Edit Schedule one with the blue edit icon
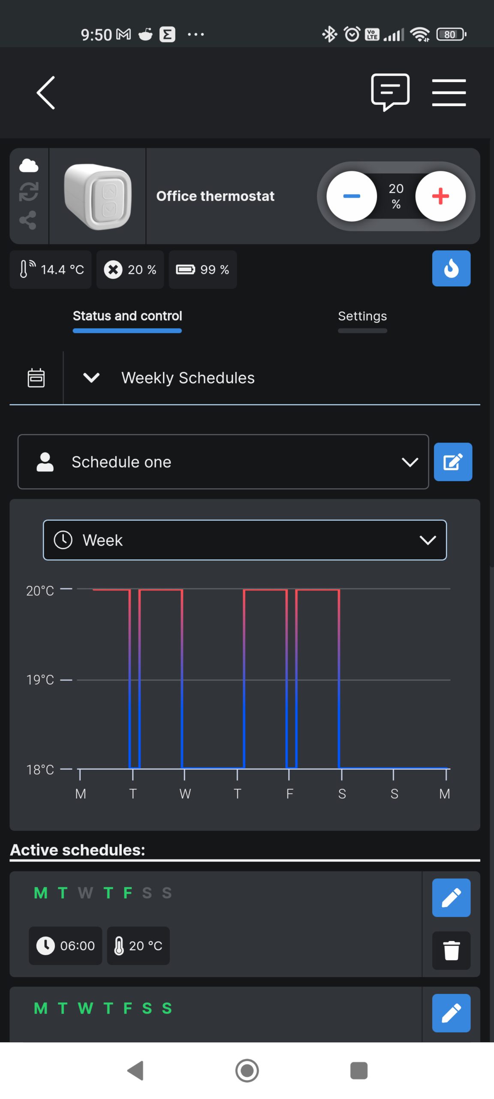The width and height of the screenshot is (494, 1099). coord(453,462)
